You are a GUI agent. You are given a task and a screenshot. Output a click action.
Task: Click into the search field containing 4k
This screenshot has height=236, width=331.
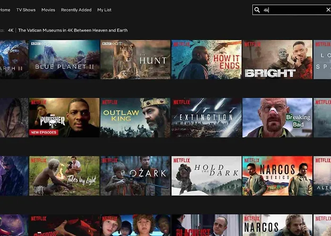[292, 10]
